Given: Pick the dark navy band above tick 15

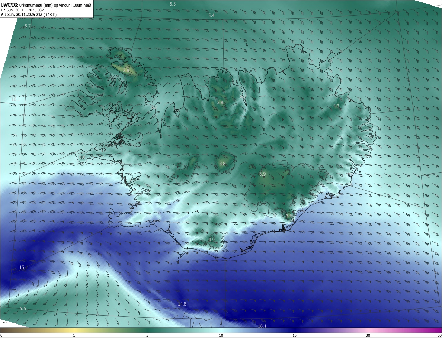Looking at the screenshot, I should point(295,330).
